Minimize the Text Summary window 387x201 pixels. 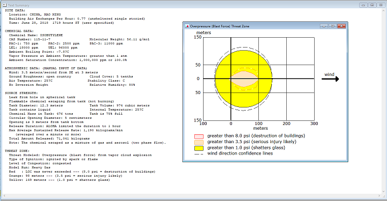pyautogui.click(x=363, y=5)
